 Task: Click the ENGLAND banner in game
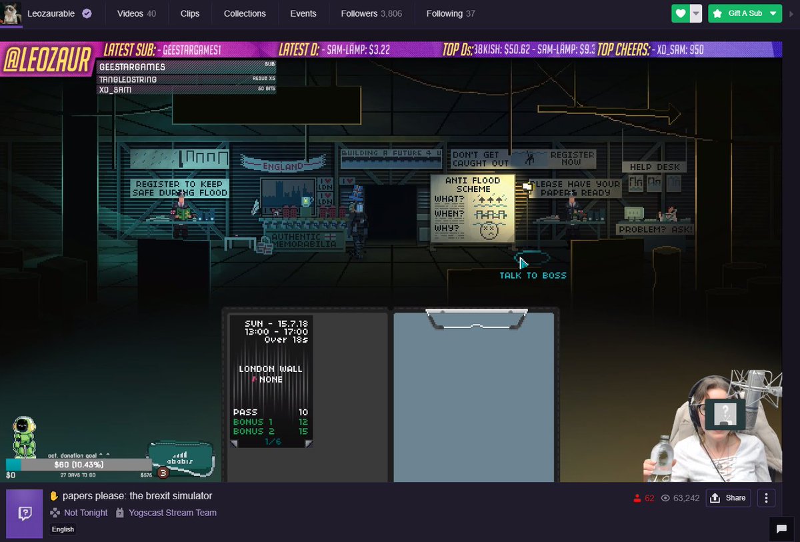pos(283,166)
